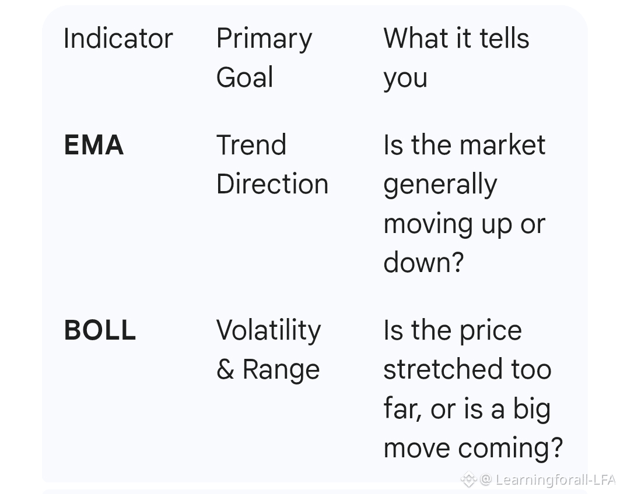Click the word Volatility in BOLL row
Image resolution: width=620 pixels, height=494 pixels.
pos(268,330)
